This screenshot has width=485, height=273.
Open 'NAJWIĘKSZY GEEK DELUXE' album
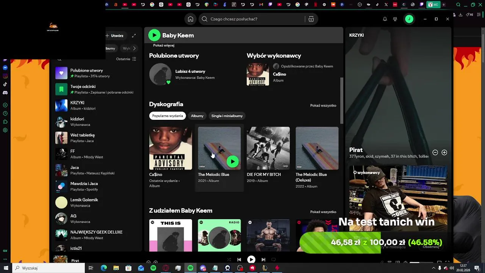(x=97, y=235)
